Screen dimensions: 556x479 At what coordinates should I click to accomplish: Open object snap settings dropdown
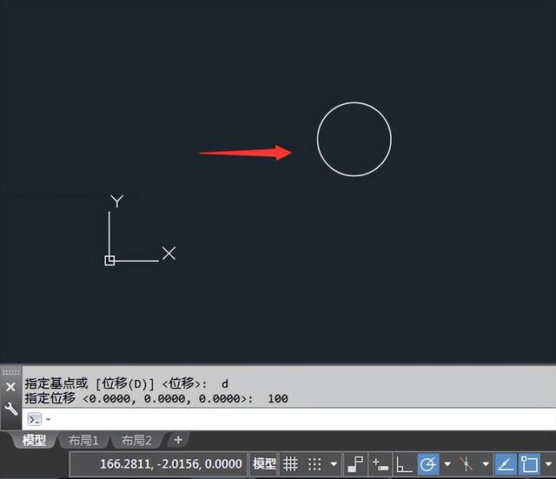pyautogui.click(x=548, y=463)
